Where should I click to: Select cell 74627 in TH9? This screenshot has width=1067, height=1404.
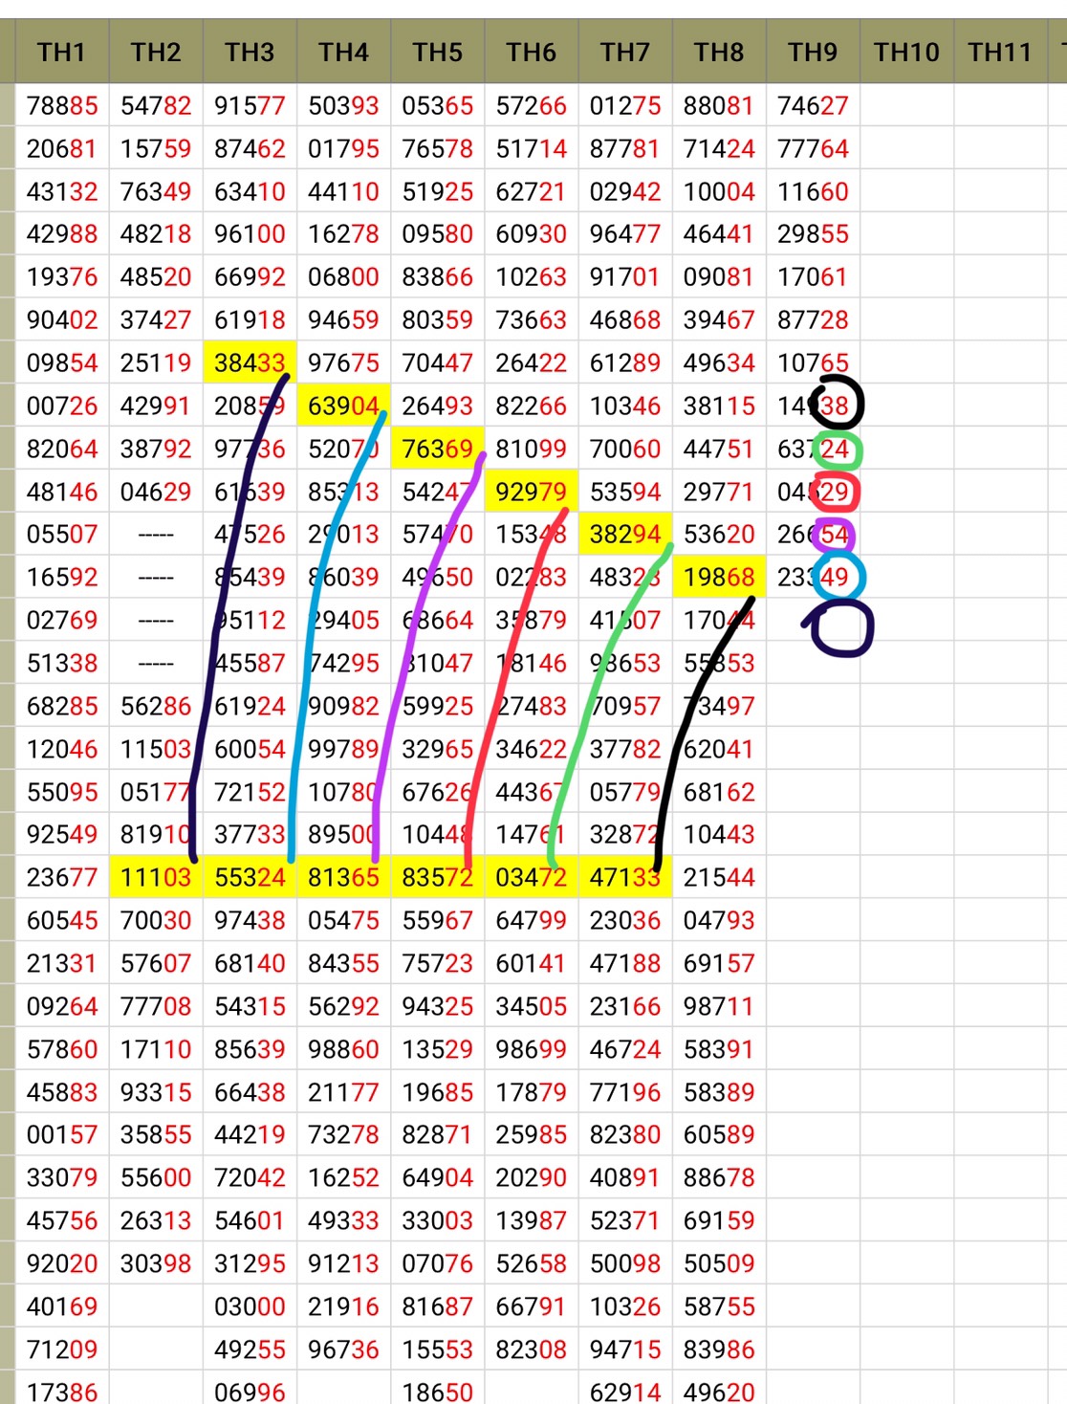pyautogui.click(x=812, y=105)
